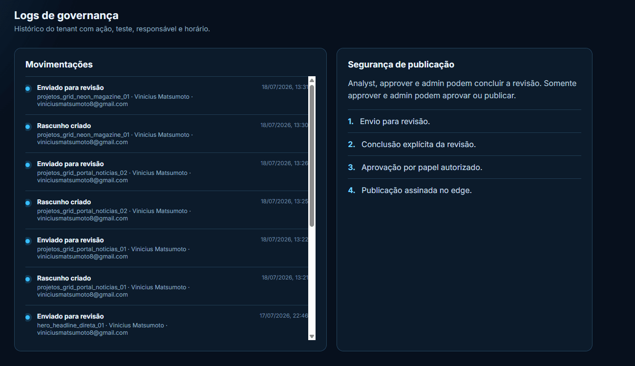Viewport: 635px width, 366px height.
Task: Click the "Movimentações" panel heading
Action: (x=59, y=65)
